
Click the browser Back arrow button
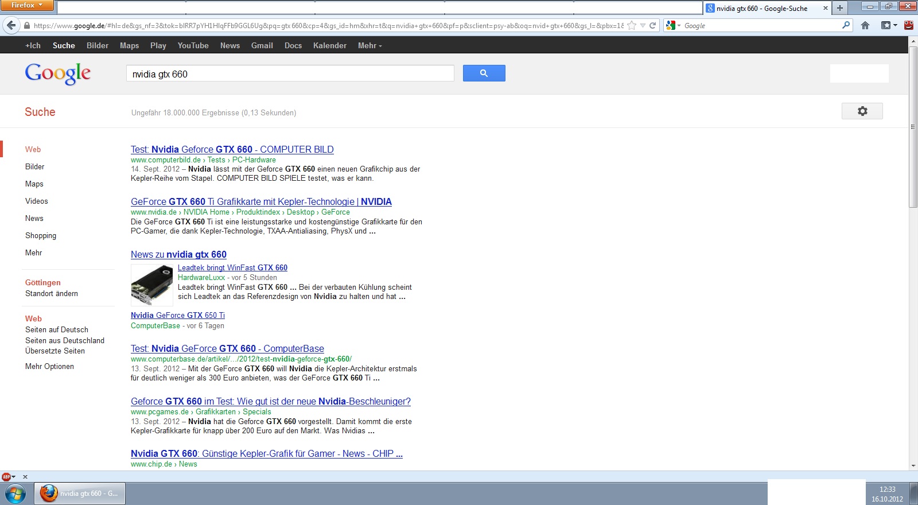pos(11,25)
